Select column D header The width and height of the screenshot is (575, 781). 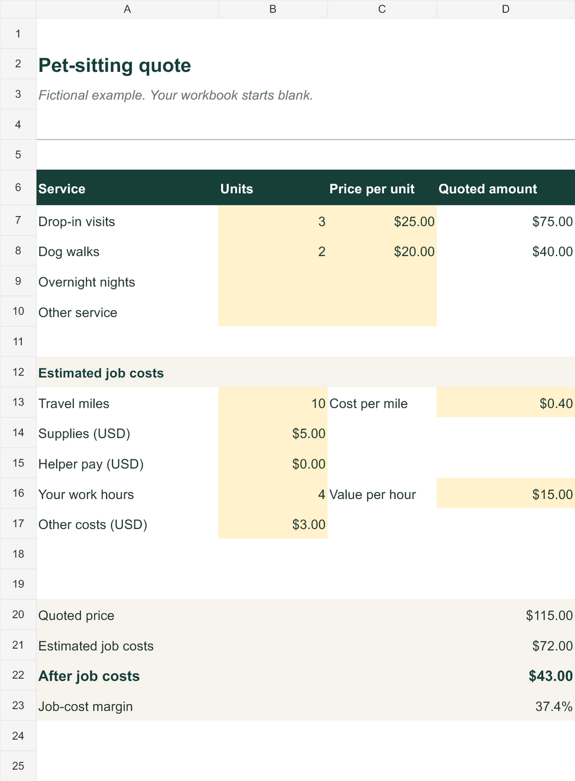point(506,9)
